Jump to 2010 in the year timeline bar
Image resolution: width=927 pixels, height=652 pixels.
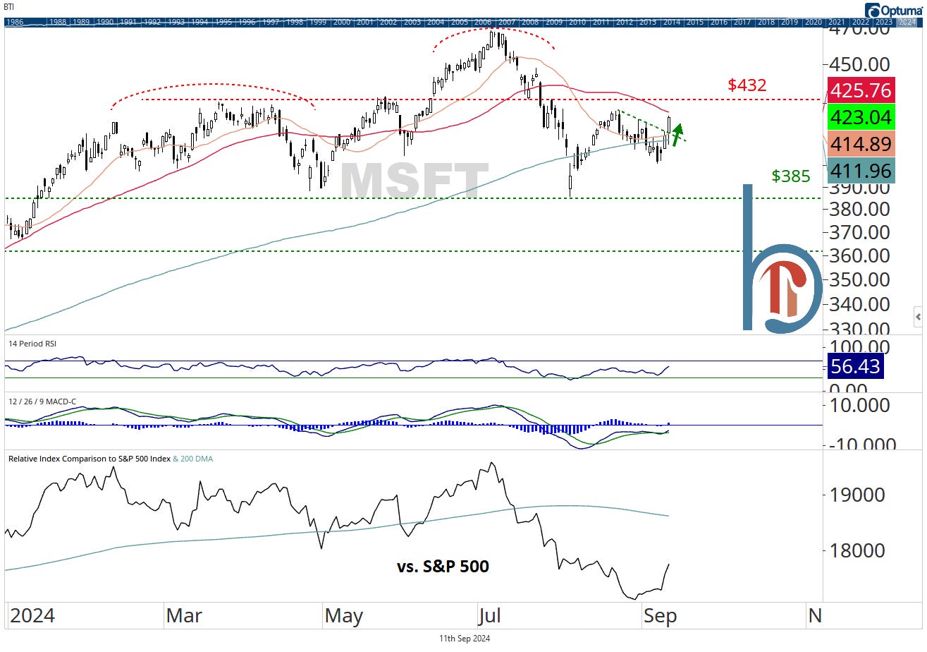[x=577, y=22]
